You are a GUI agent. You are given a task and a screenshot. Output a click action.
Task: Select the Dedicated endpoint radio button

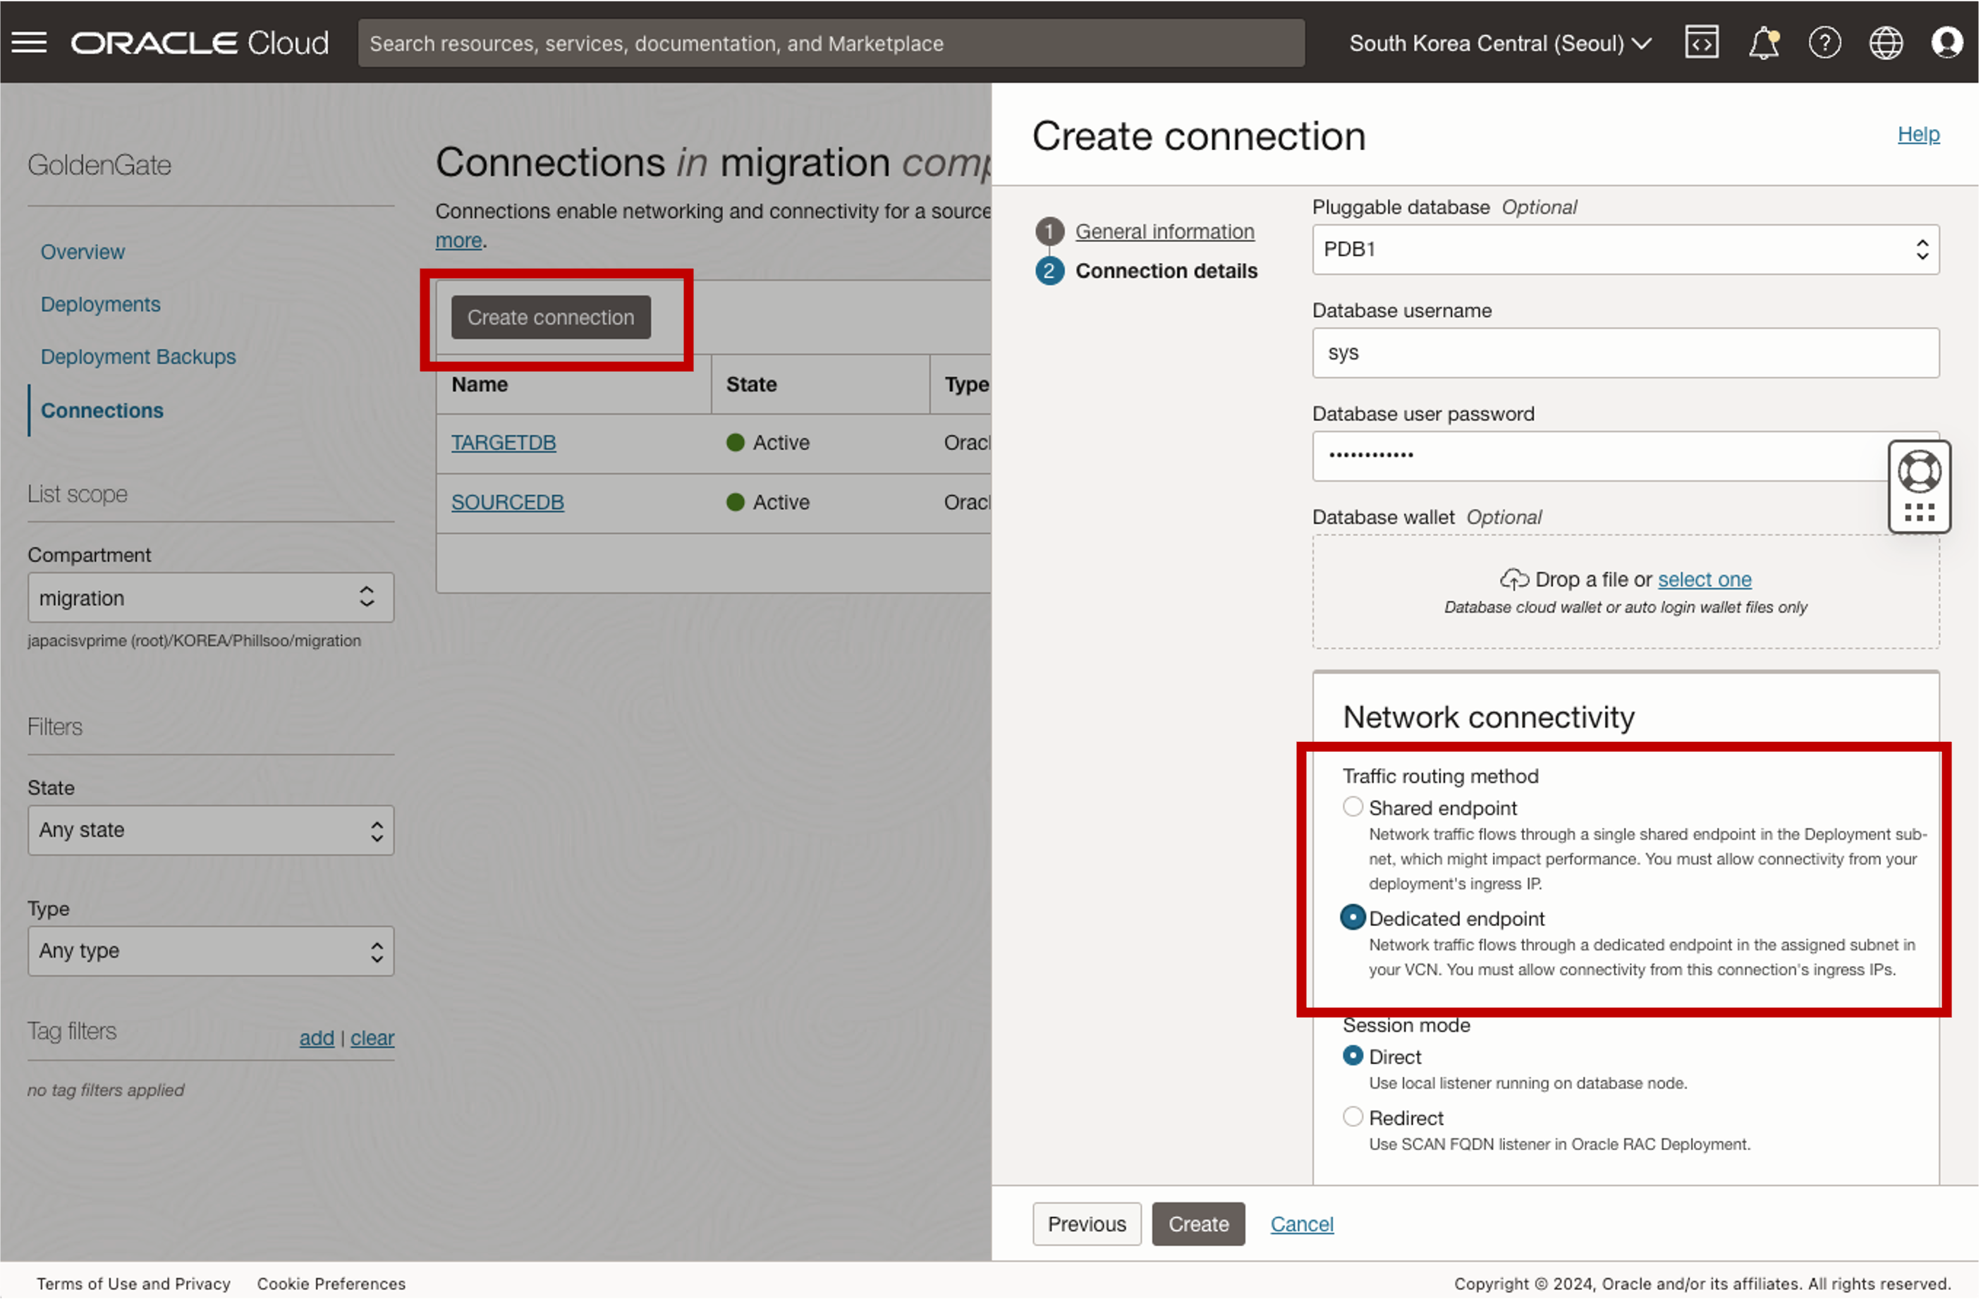[1353, 918]
